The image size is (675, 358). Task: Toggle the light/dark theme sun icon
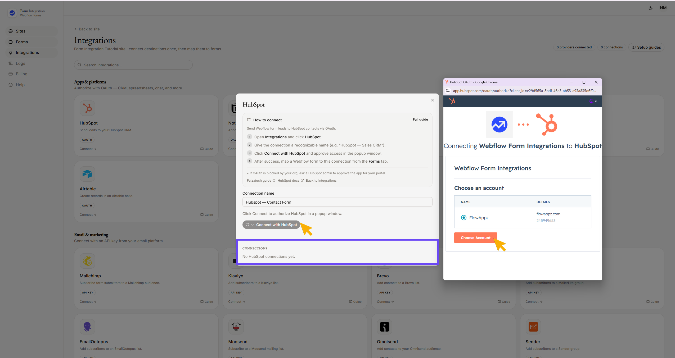pos(650,8)
